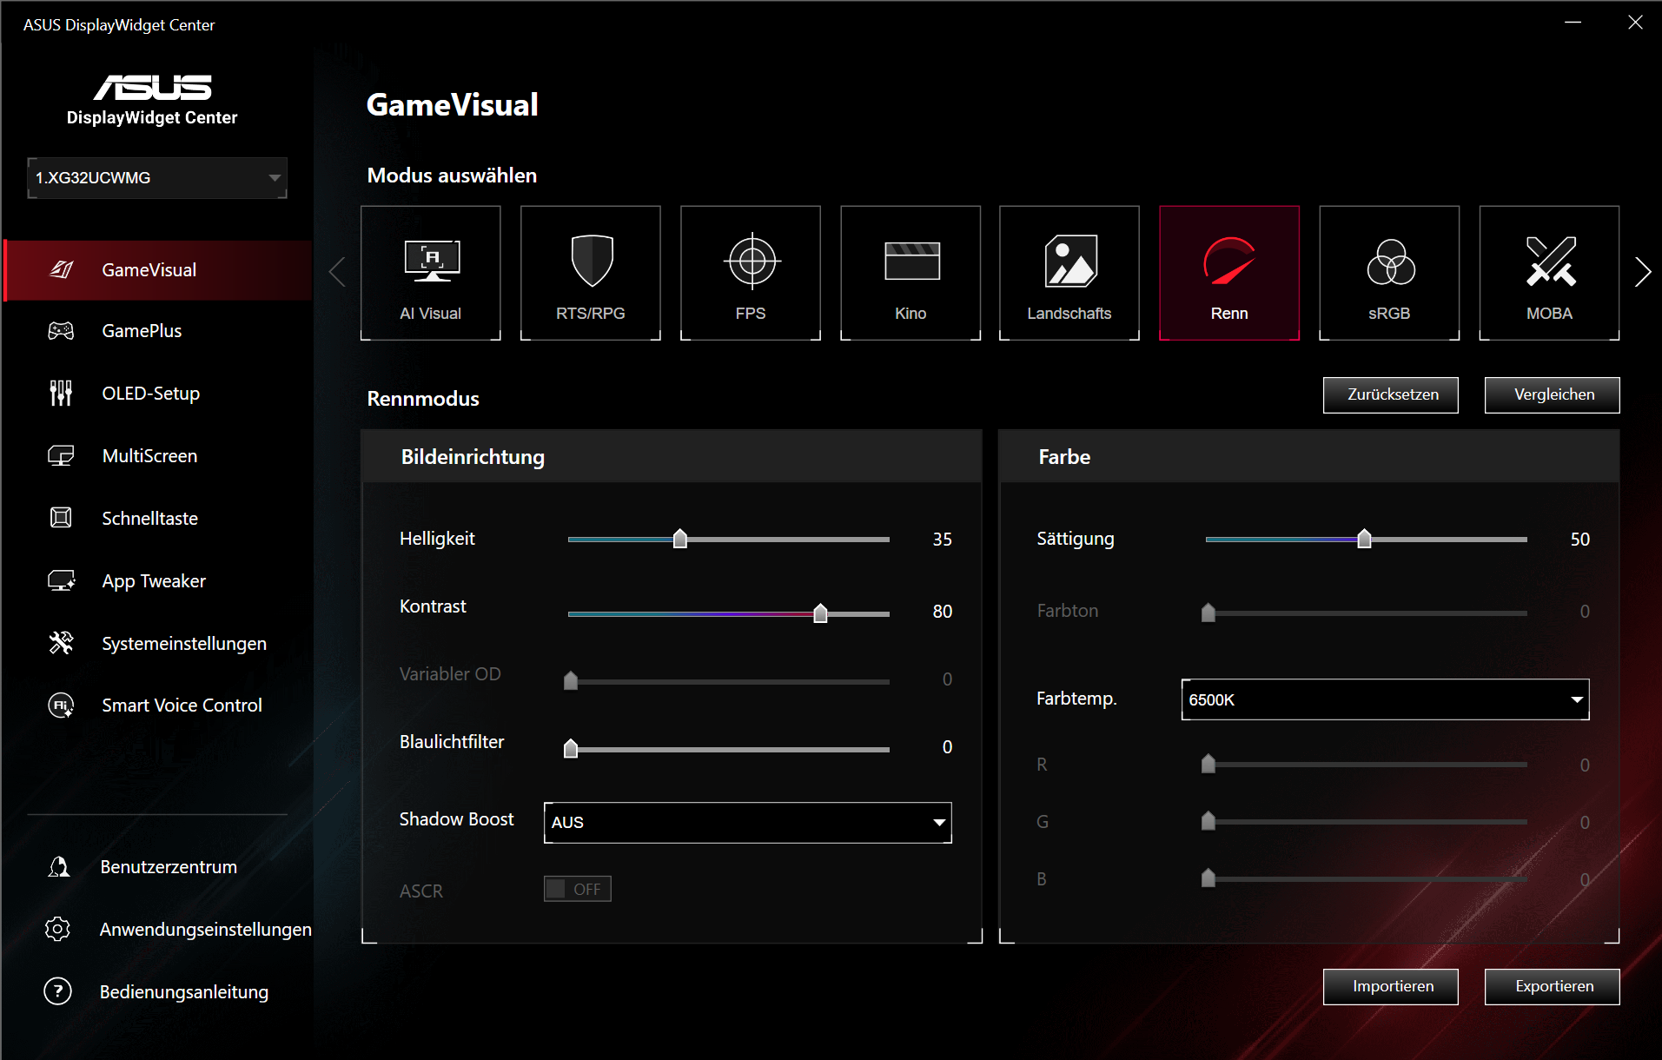Screen dimensions: 1662x1060
Task: Switch to Landschafts scenery mode
Action: (1069, 273)
